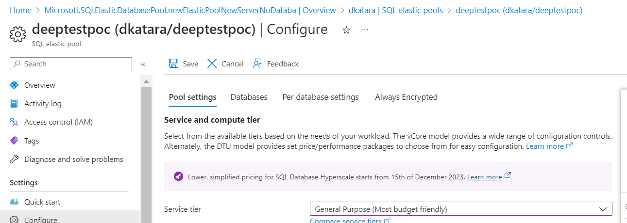The height and width of the screenshot is (223, 627).
Task: Click the Service and compute tier heading
Action: [x=212, y=120]
